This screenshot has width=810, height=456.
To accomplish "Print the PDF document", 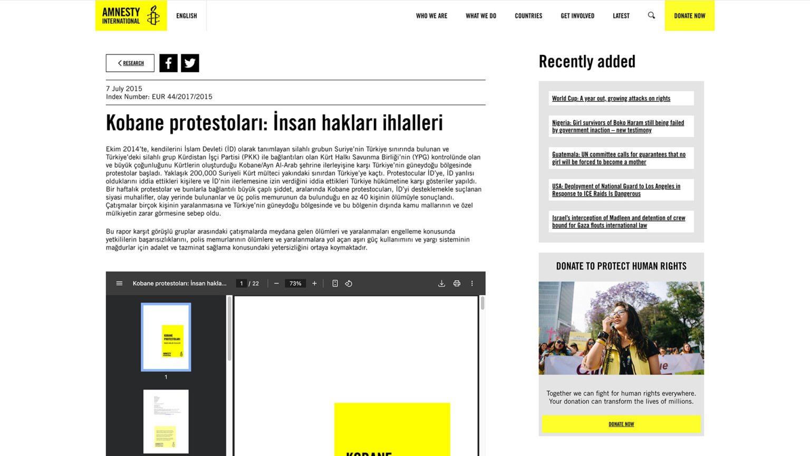I will pyautogui.click(x=457, y=283).
